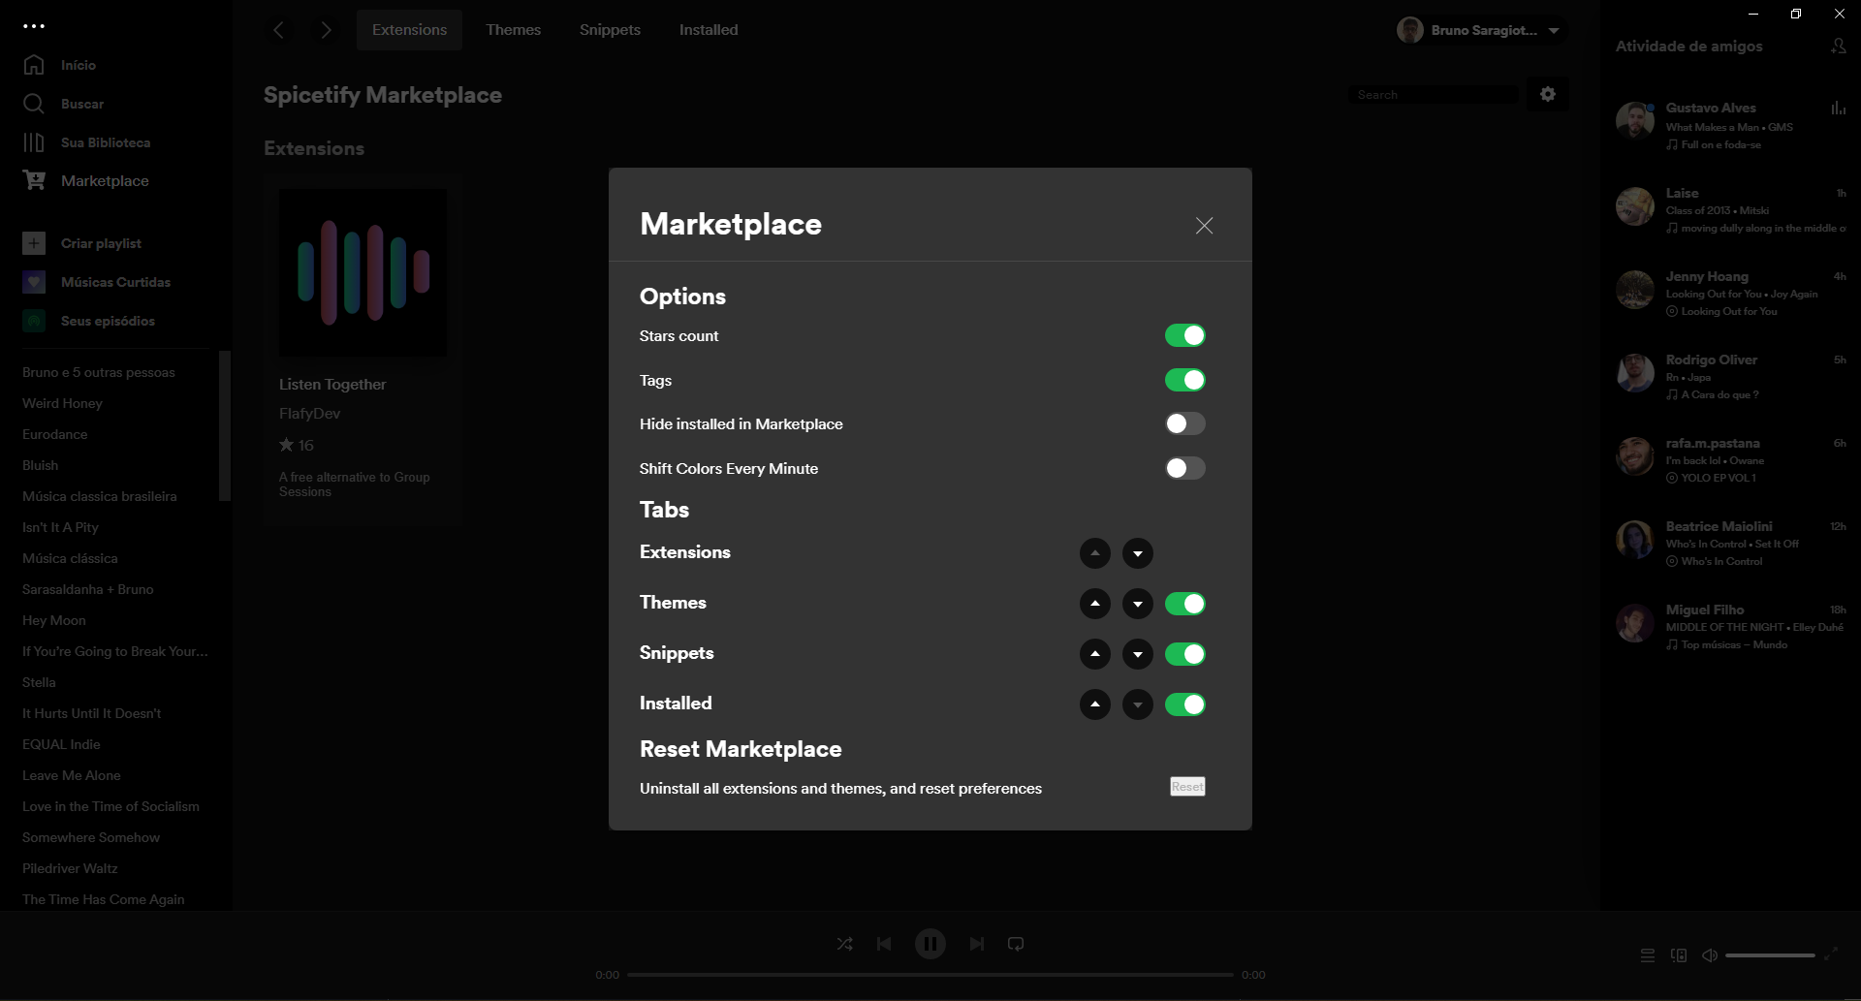This screenshot has width=1861, height=1001.
Task: Click the Reset Marketplace button
Action: pos(1186,786)
